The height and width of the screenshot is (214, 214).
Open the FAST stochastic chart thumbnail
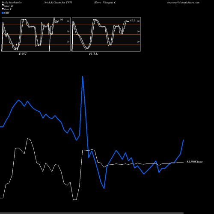[x=36, y=34]
